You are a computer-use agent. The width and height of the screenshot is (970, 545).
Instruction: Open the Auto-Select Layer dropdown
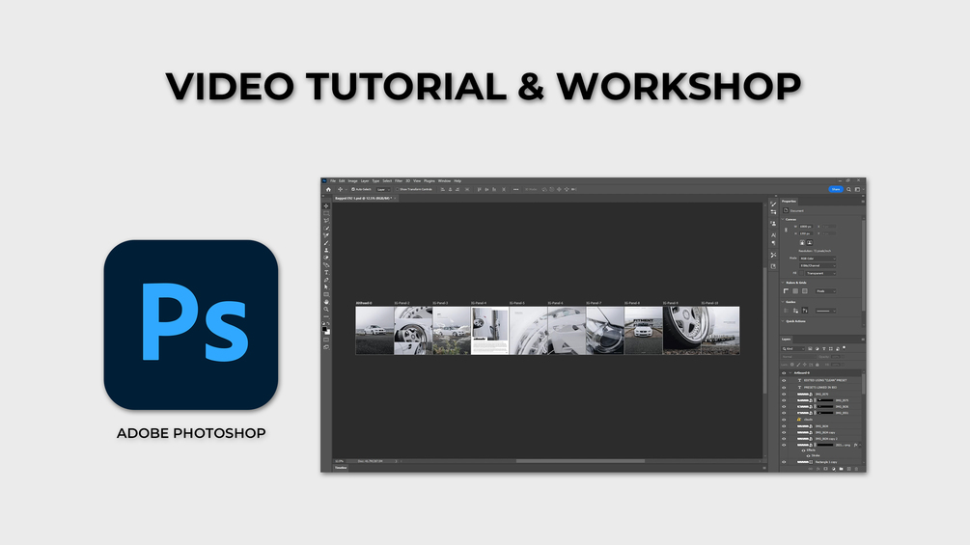[383, 190]
